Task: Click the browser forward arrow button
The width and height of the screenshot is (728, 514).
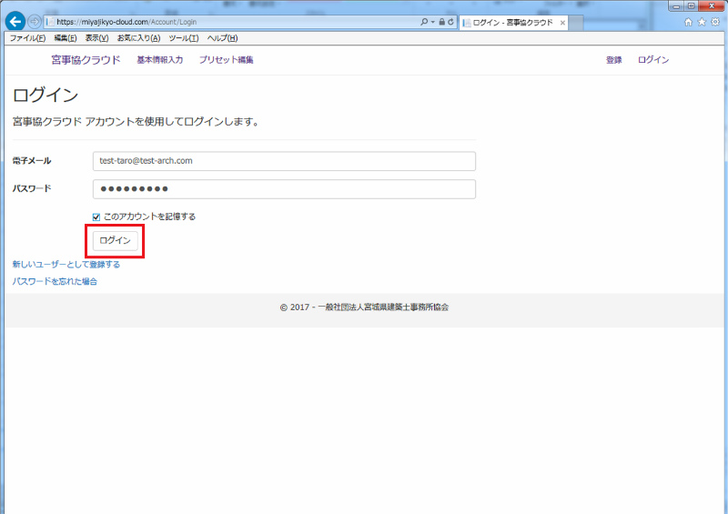Action: tap(35, 21)
